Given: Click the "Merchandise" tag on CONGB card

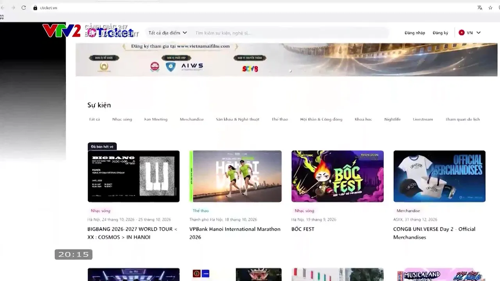Looking at the screenshot, I should point(408,211).
